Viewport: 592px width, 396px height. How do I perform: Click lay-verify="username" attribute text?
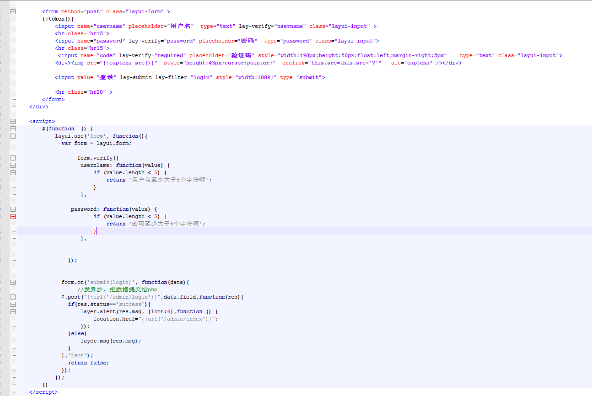coord(272,26)
